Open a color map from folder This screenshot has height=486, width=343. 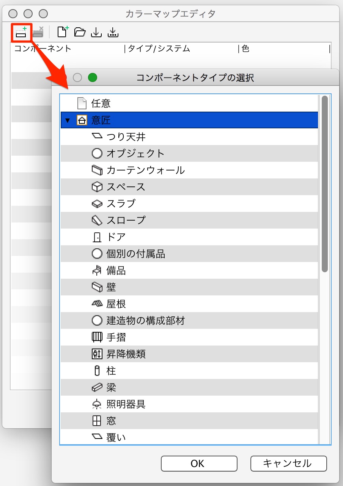(x=80, y=32)
